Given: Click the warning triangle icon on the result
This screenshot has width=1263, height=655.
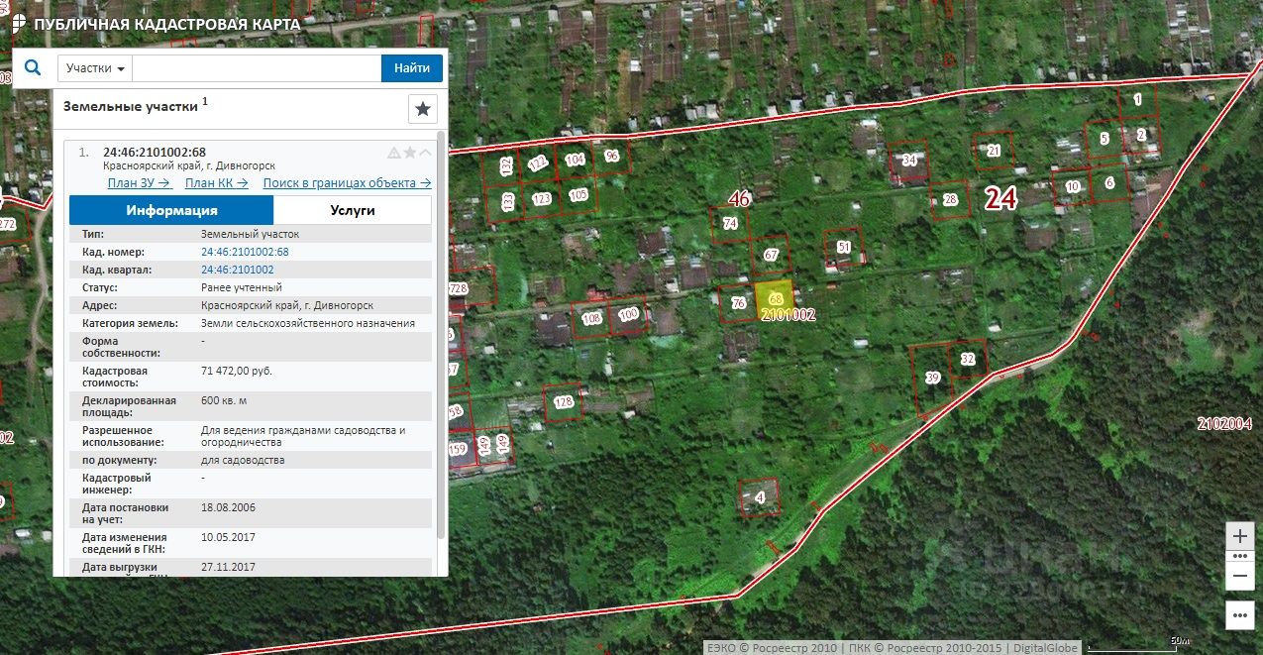Looking at the screenshot, I should [x=393, y=153].
